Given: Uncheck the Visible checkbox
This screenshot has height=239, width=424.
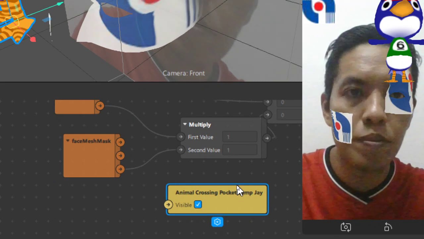Looking at the screenshot, I should click(198, 205).
